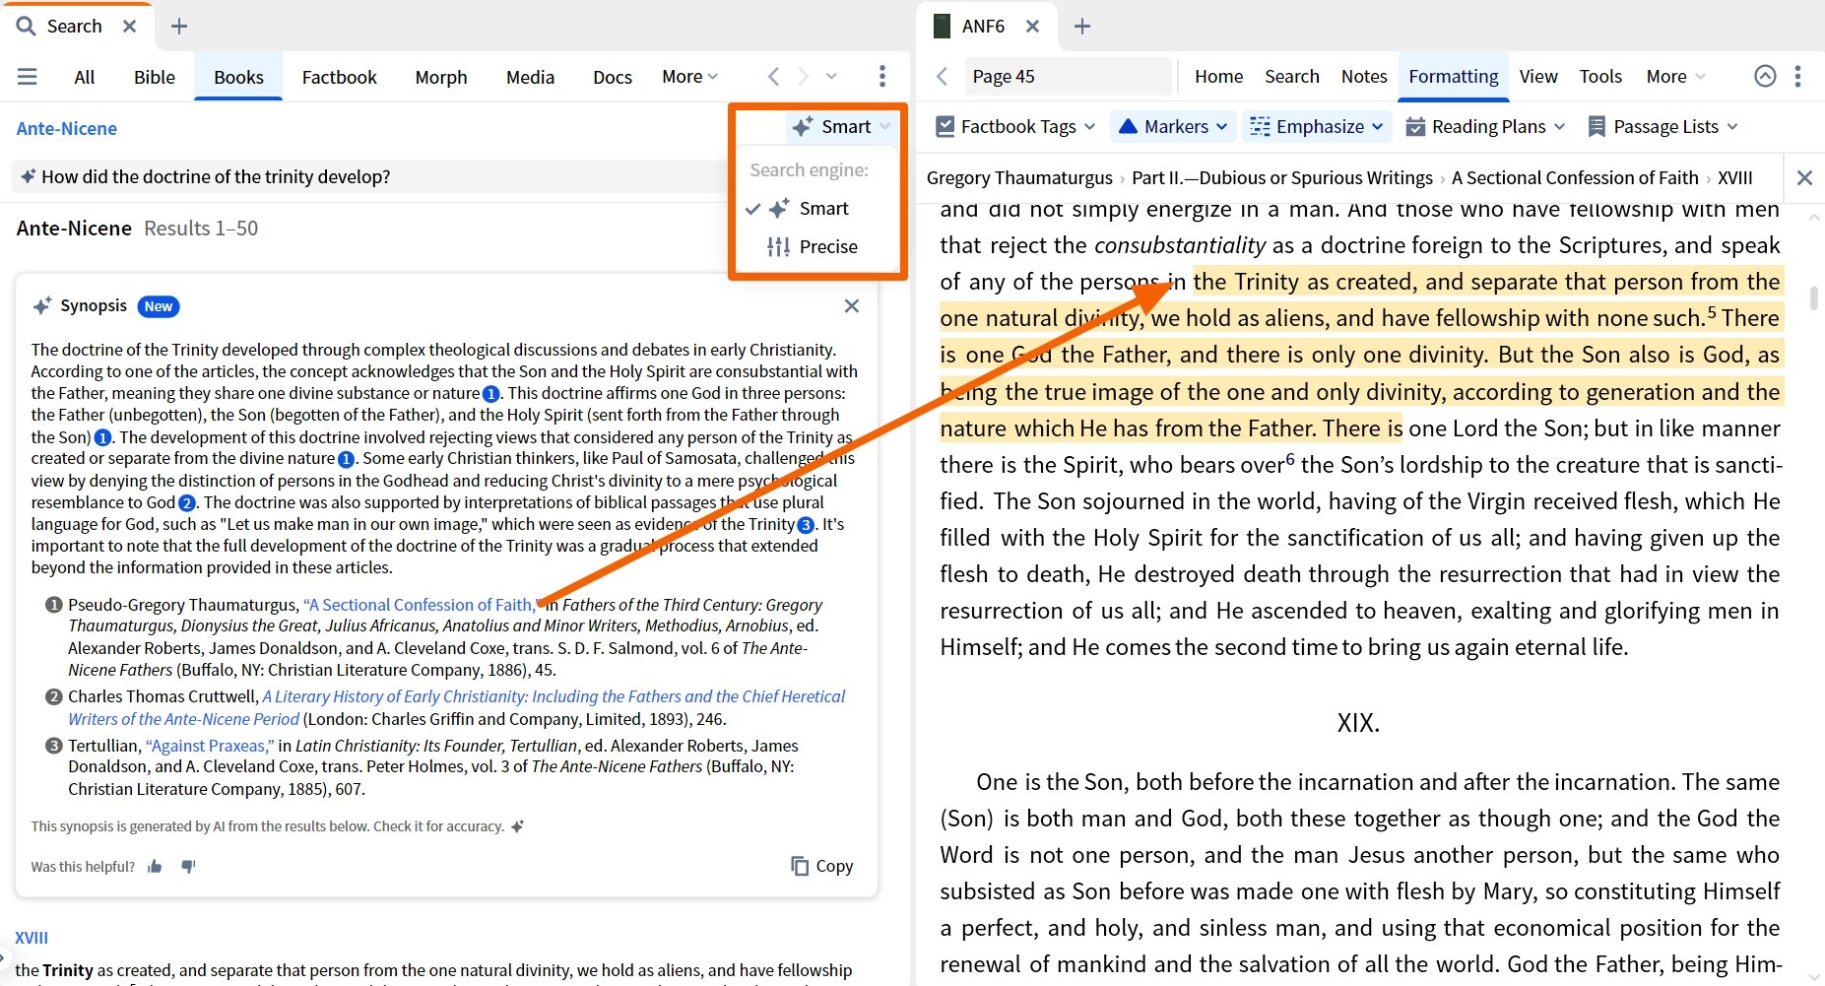Expand the search history dropdown arrow
This screenshot has width=1825, height=986.
coord(831,77)
